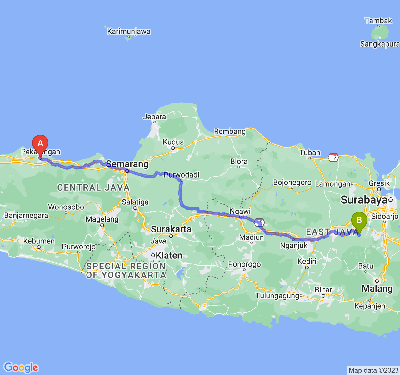Click the Sangkapura label
Screen dimensions: 400x375
[380, 44]
